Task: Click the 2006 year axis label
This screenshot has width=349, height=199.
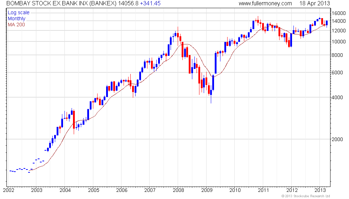Action: pos(122,190)
